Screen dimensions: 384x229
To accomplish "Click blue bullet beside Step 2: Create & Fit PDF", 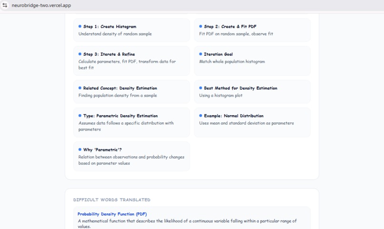I will 201,26.
